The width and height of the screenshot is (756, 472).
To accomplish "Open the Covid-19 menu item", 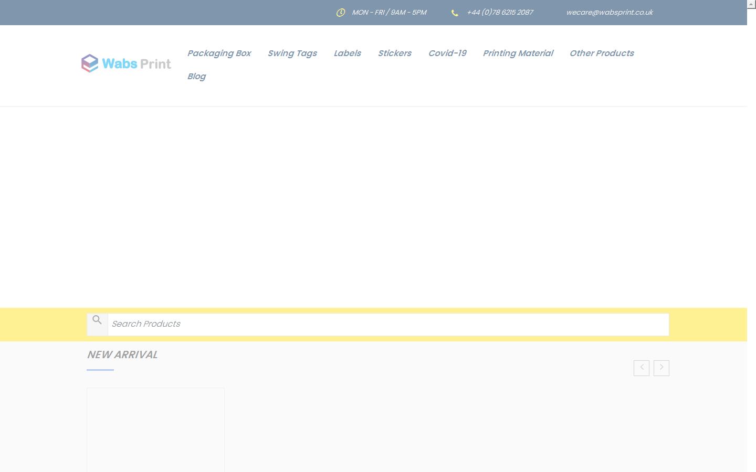I will (x=447, y=53).
